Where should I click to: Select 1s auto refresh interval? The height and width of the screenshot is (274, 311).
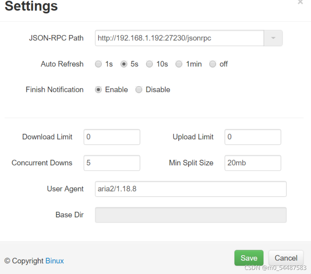[x=99, y=64]
